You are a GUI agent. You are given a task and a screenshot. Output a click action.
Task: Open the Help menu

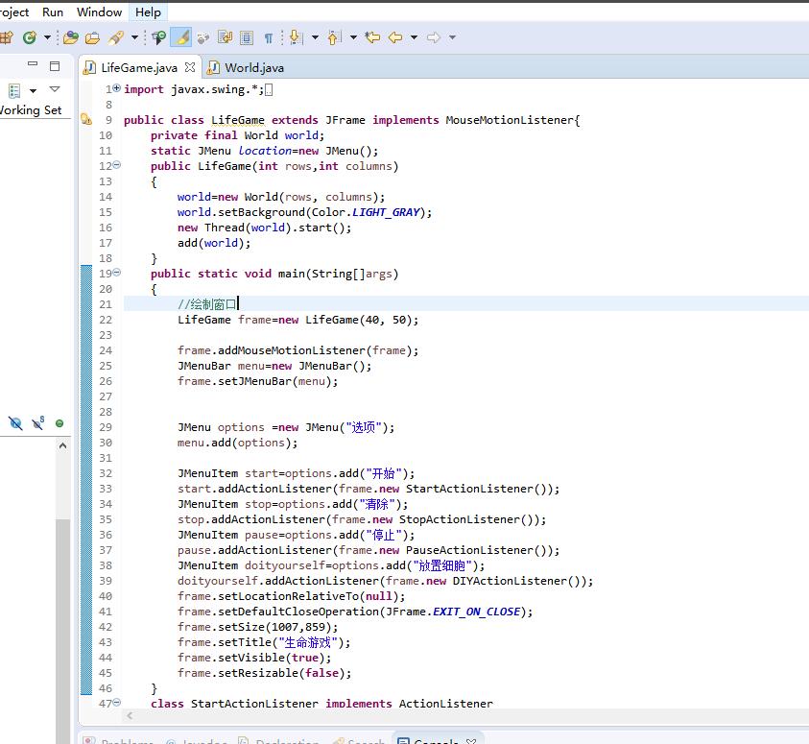coord(148,12)
